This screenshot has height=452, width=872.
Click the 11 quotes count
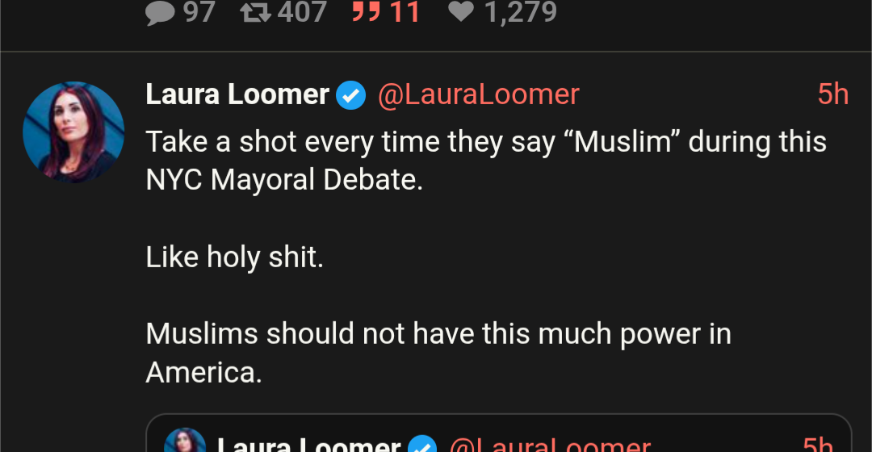(405, 11)
